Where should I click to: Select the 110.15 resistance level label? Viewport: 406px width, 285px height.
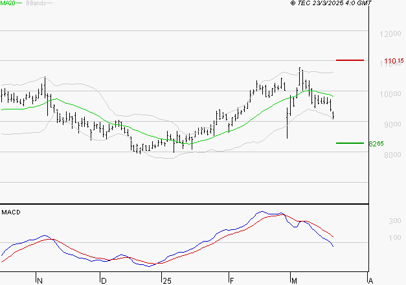(x=394, y=61)
